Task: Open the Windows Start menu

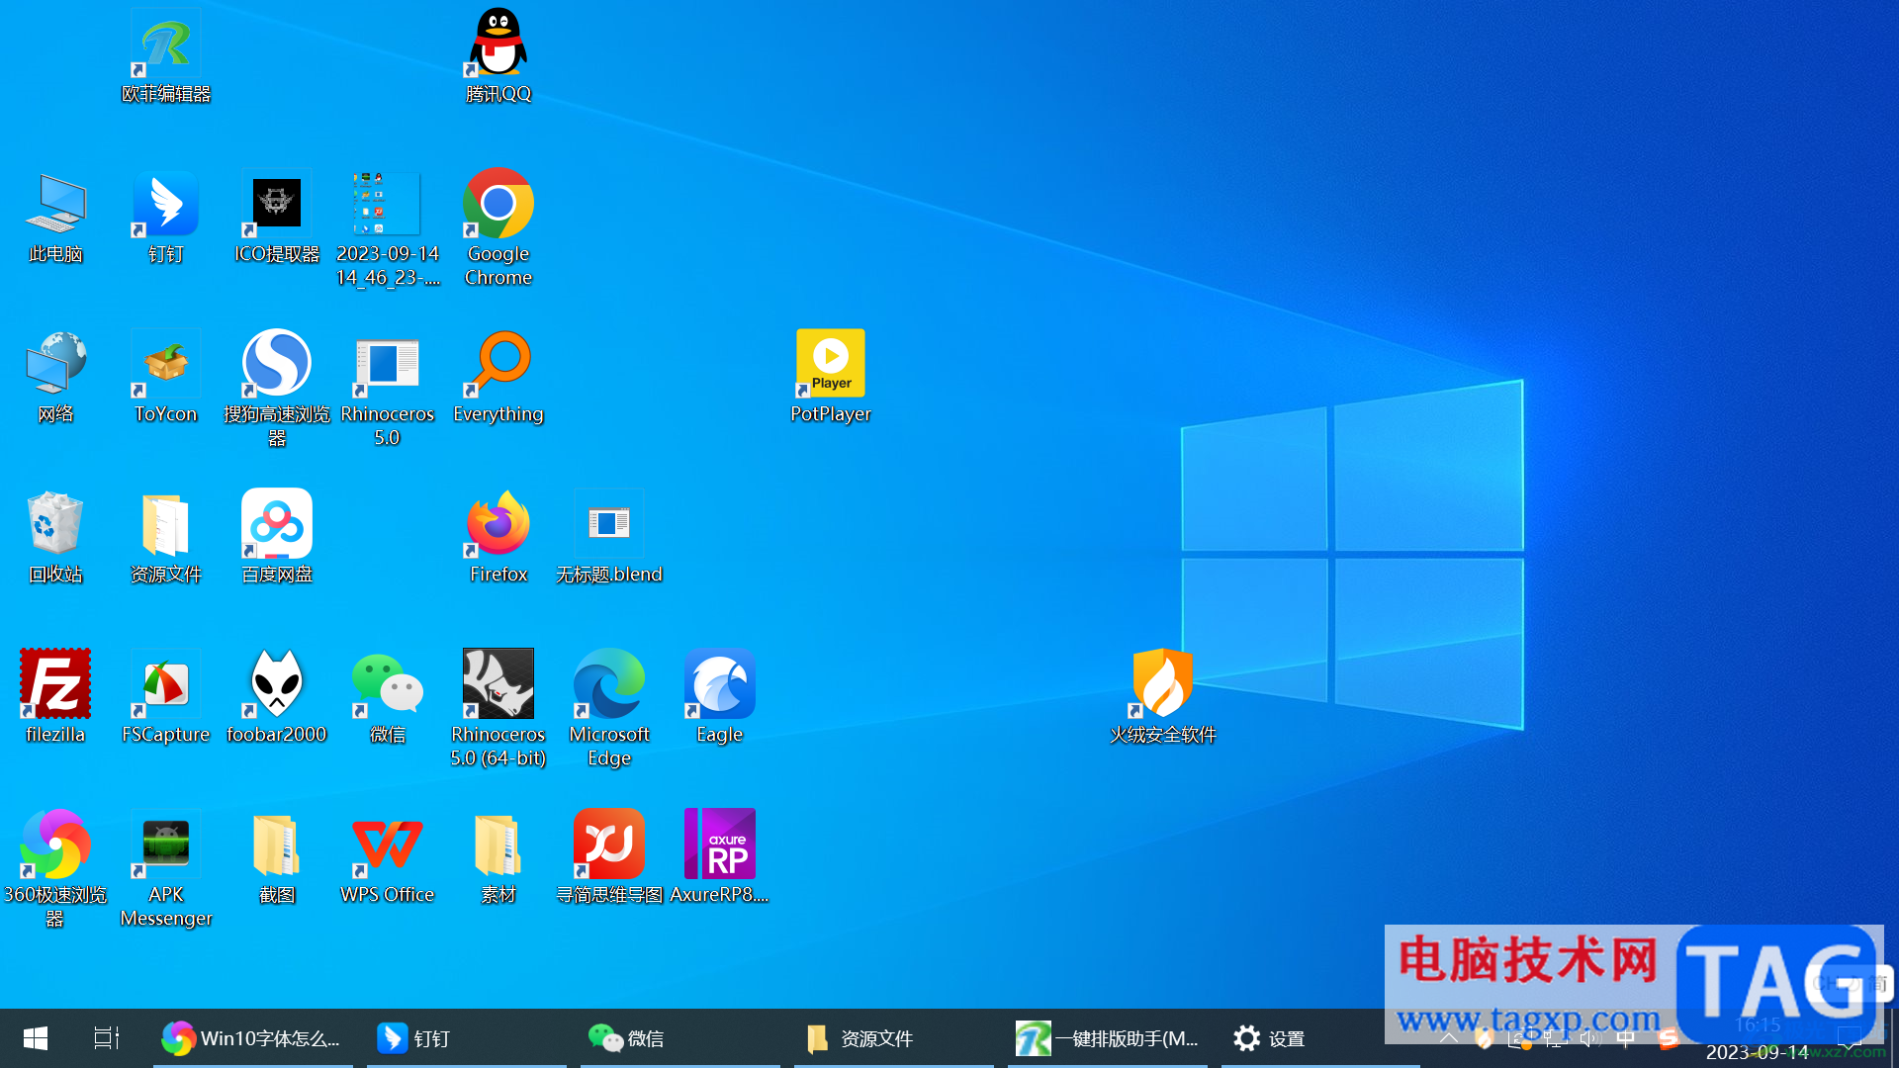Action: point(36,1038)
